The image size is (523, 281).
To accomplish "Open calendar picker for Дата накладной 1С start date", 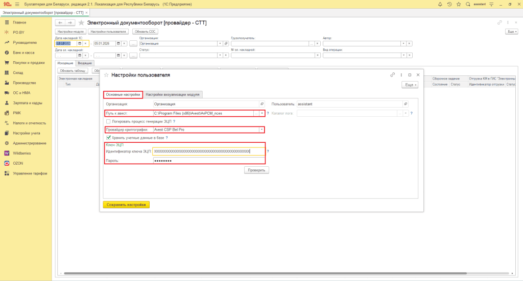I will pos(79,44).
